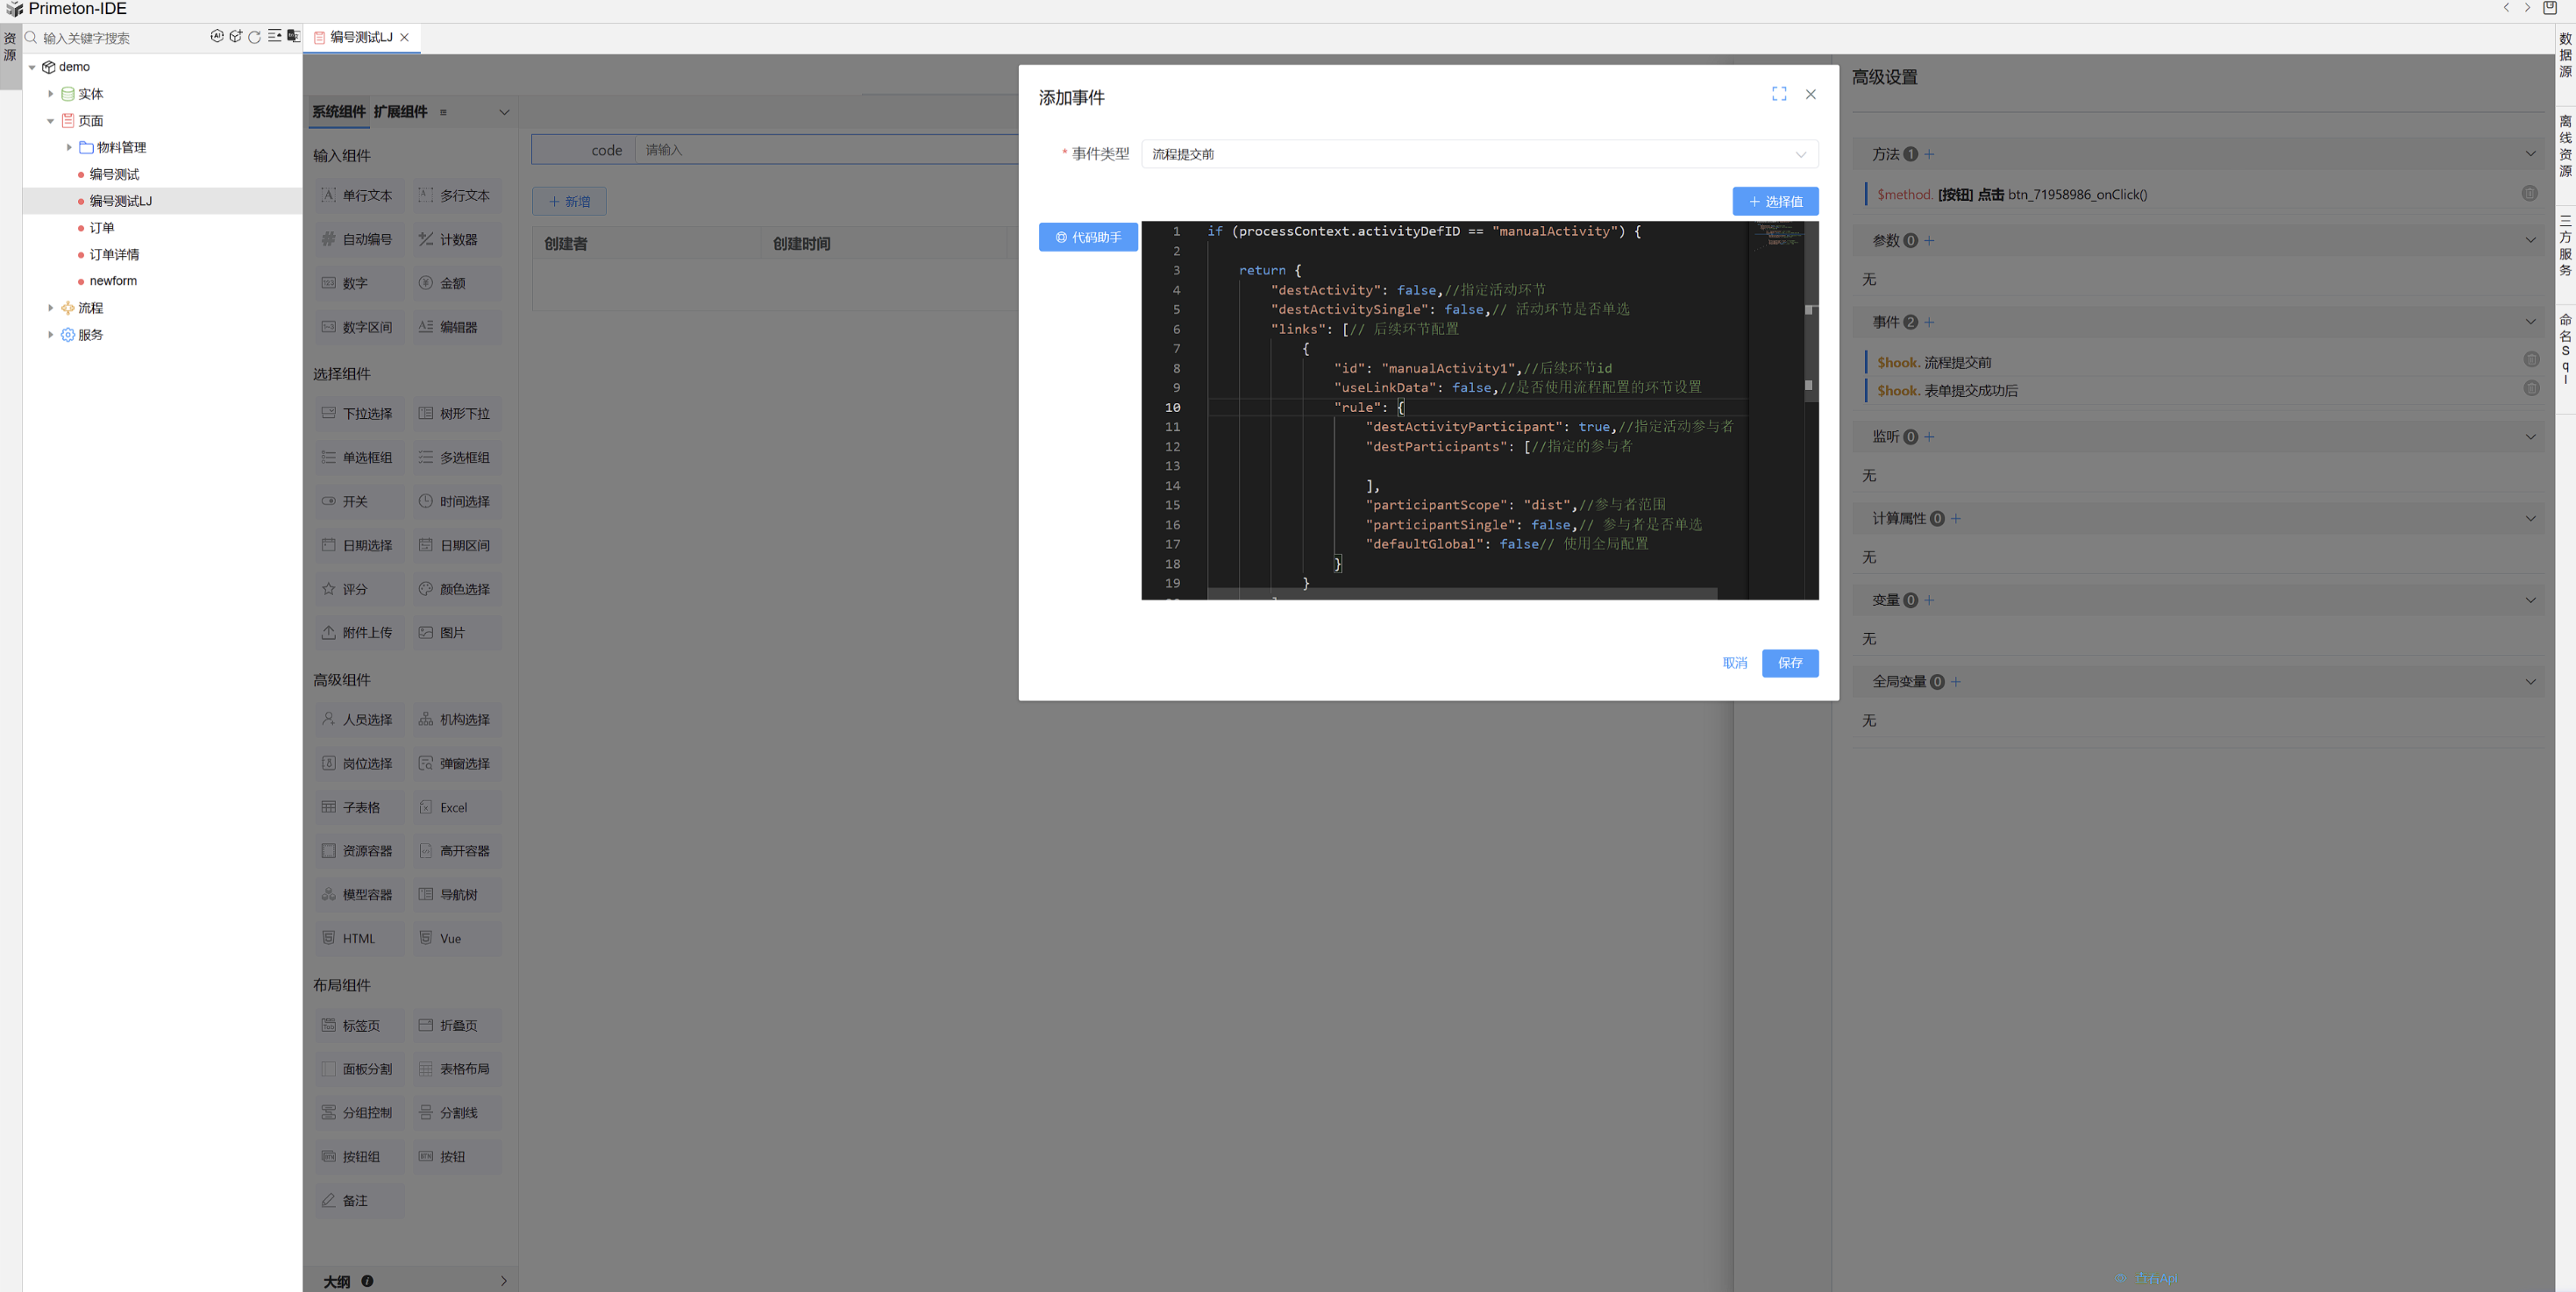
Task: Click the plus icon next to 监听
Action: 1929,437
